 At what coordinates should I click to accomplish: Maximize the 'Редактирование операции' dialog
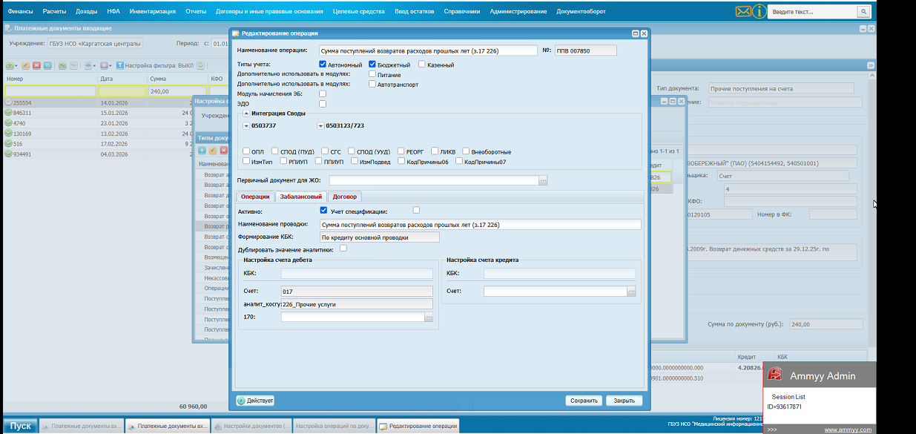click(635, 33)
